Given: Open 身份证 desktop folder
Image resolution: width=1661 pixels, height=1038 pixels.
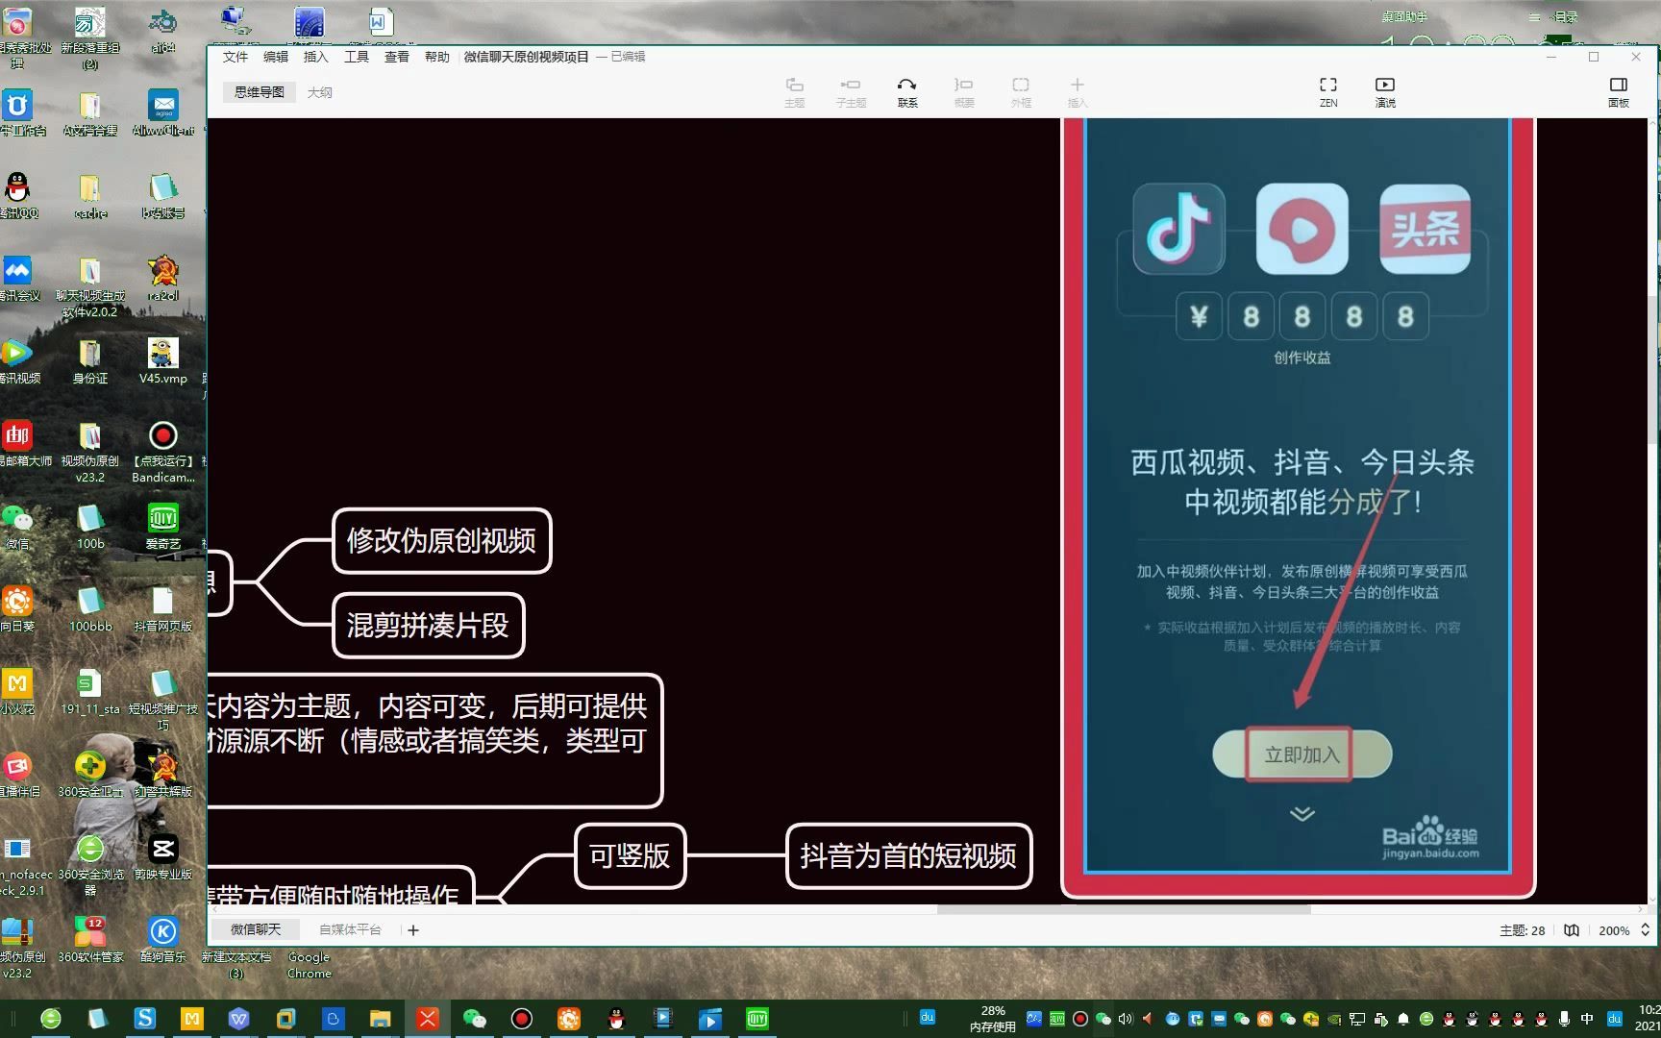Looking at the screenshot, I should click(x=90, y=361).
